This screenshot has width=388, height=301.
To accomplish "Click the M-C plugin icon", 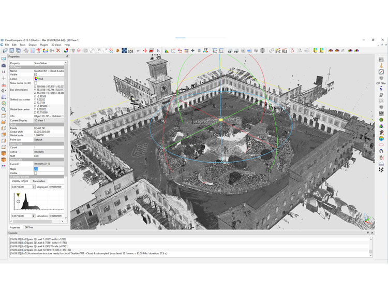I will (x=278, y=51).
